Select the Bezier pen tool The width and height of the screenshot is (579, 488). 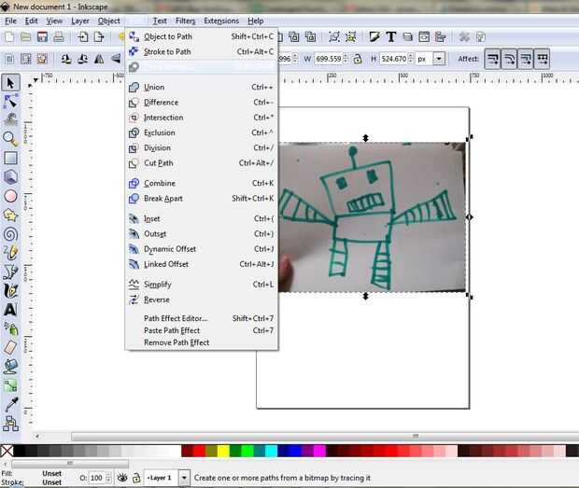(10, 272)
